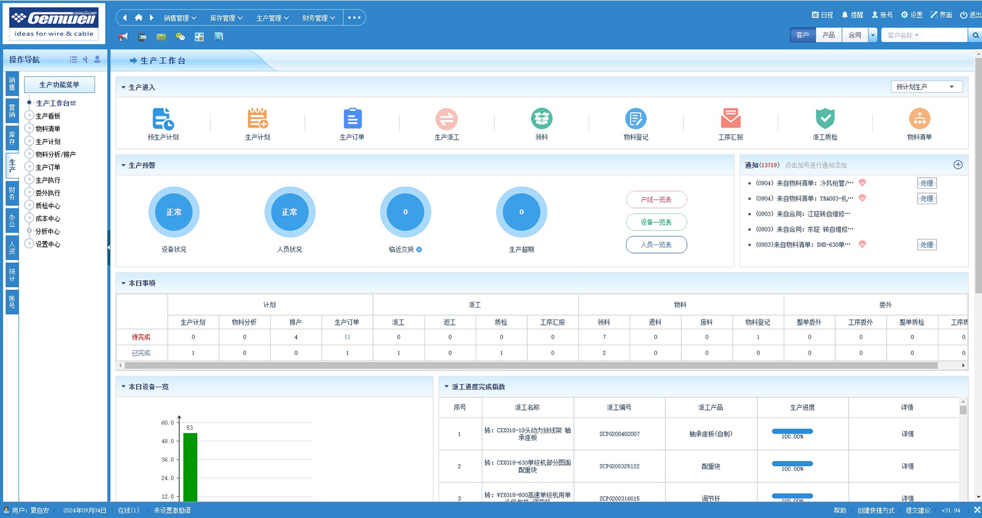Click the 生产派工 icon
982x518 pixels.
[x=446, y=119]
